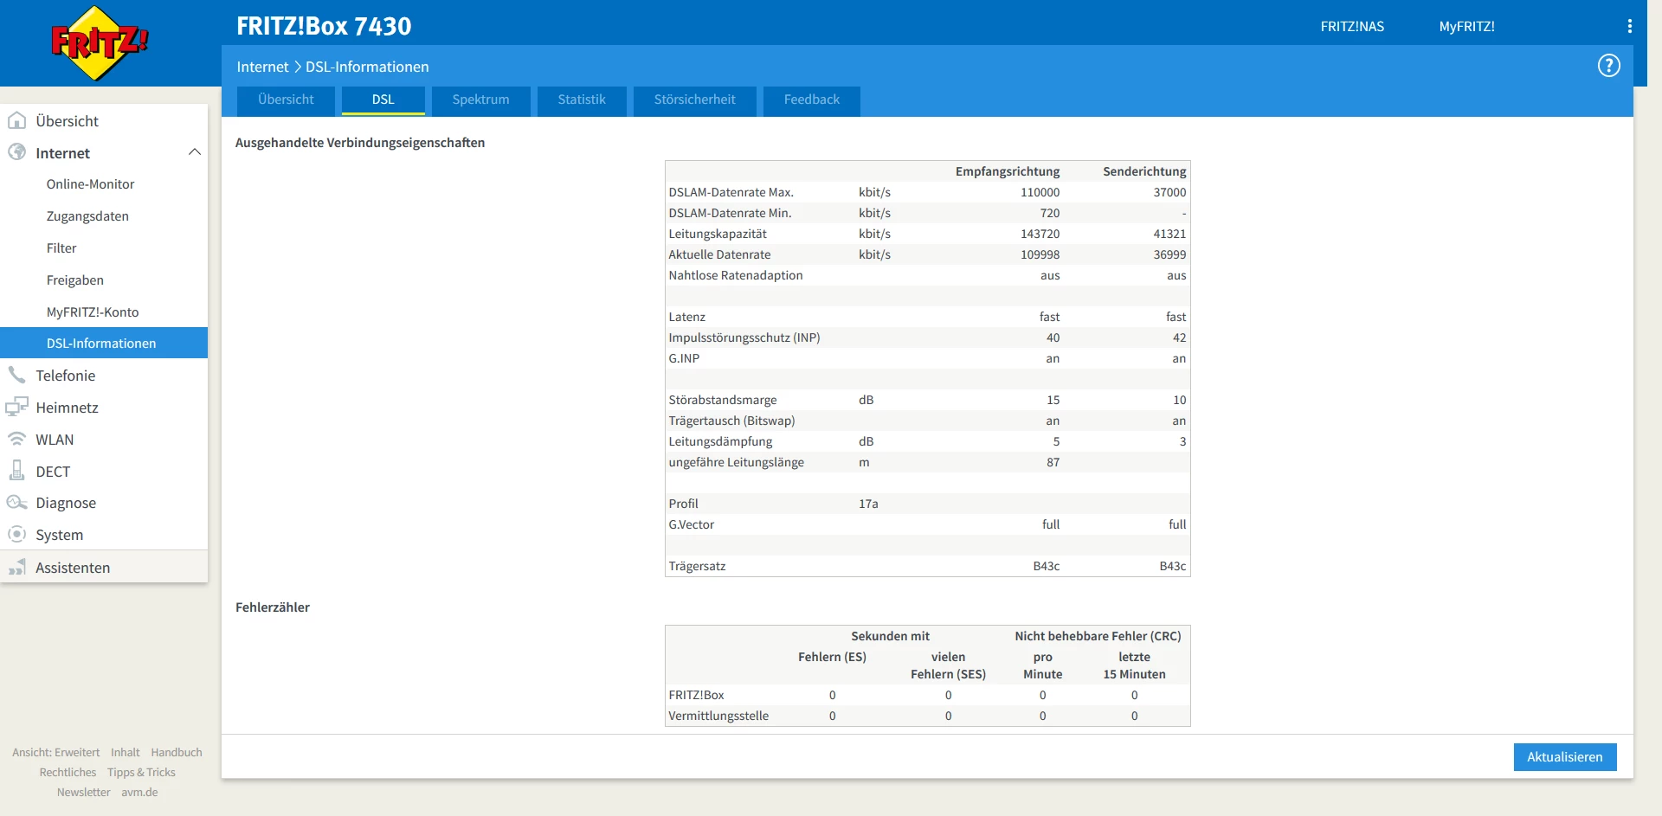Click the System gear icon
The image size is (1662, 816).
tap(16, 535)
